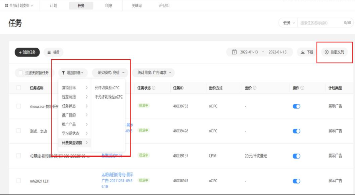
Task: Tick the select-all checkbox in table header
Action: click(x=19, y=88)
